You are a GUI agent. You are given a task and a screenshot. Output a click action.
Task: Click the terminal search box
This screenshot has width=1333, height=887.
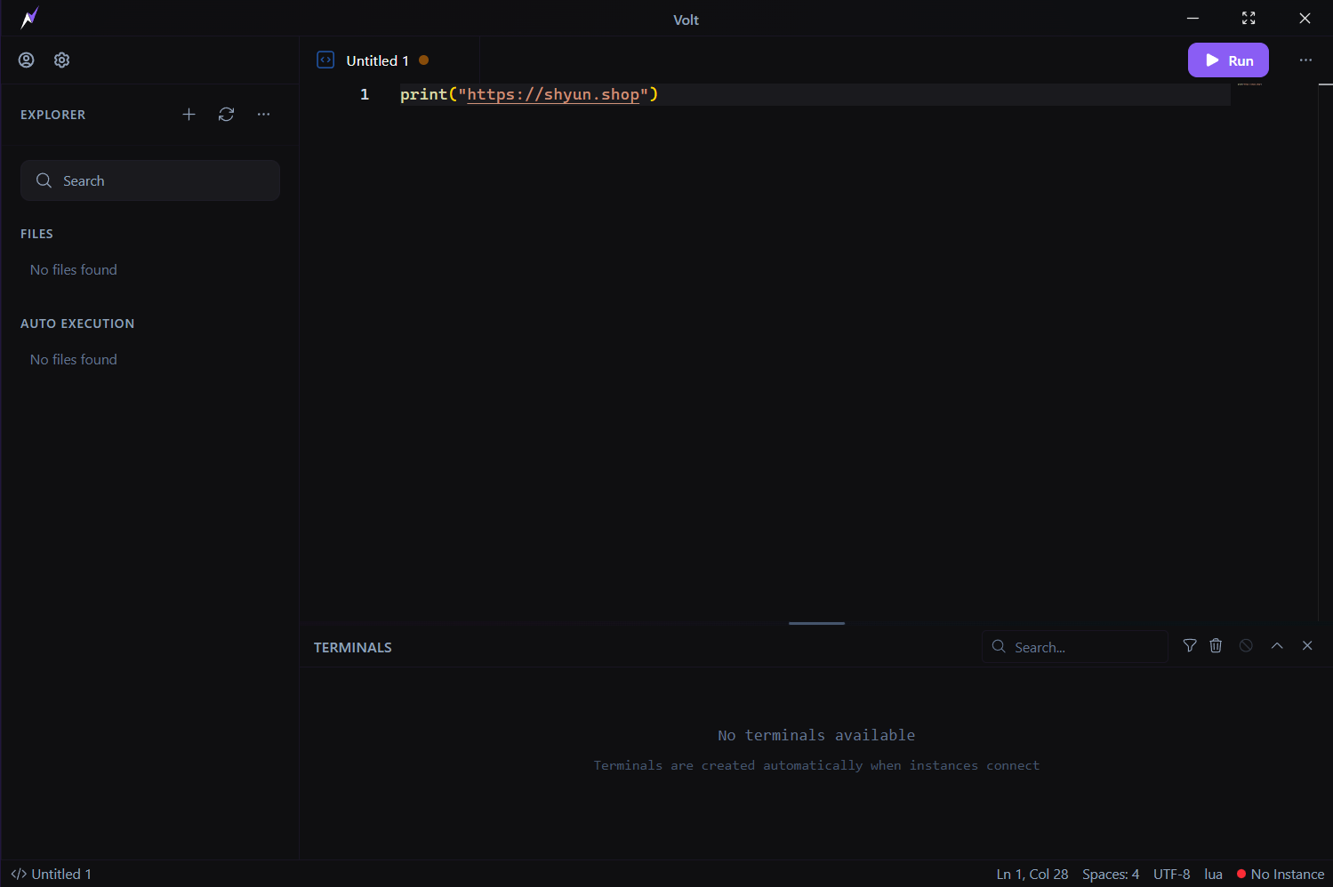(x=1076, y=647)
